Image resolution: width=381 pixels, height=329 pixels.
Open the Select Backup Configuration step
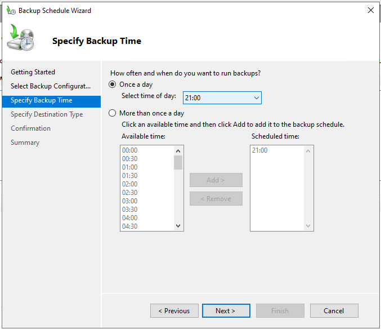click(51, 86)
